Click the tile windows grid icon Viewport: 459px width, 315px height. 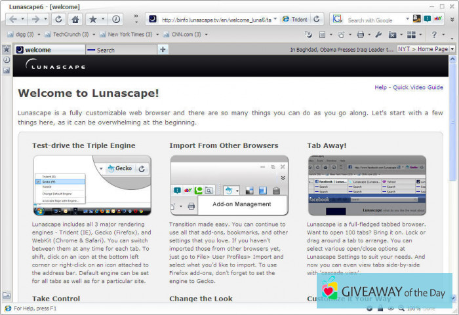point(411,35)
